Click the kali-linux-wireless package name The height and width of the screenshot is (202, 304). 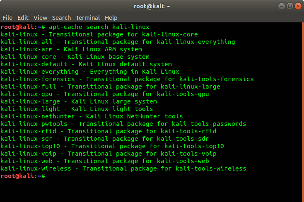(x=36, y=168)
